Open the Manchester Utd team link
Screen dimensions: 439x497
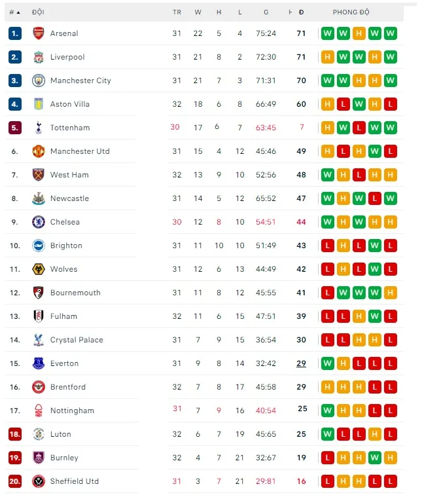80,151
